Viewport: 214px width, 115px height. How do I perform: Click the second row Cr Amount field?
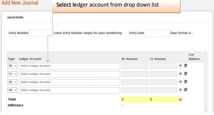pyautogui.click(x=163, y=74)
